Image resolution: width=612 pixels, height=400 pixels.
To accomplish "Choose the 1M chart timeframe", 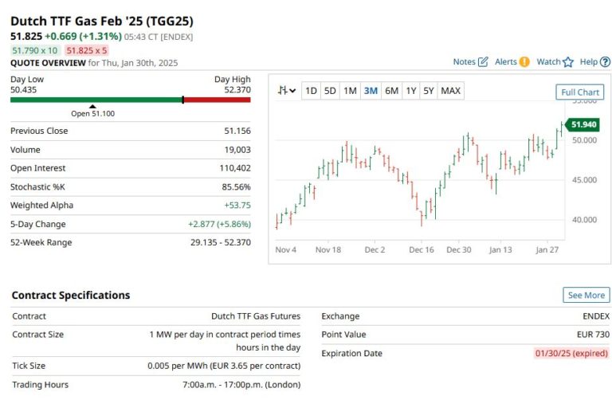I will (350, 91).
